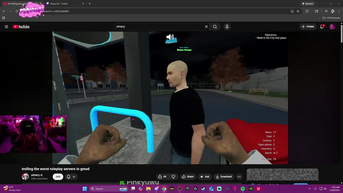The height and width of the screenshot is (193, 343).
Task: Click the video title text
Action: (x=55, y=169)
